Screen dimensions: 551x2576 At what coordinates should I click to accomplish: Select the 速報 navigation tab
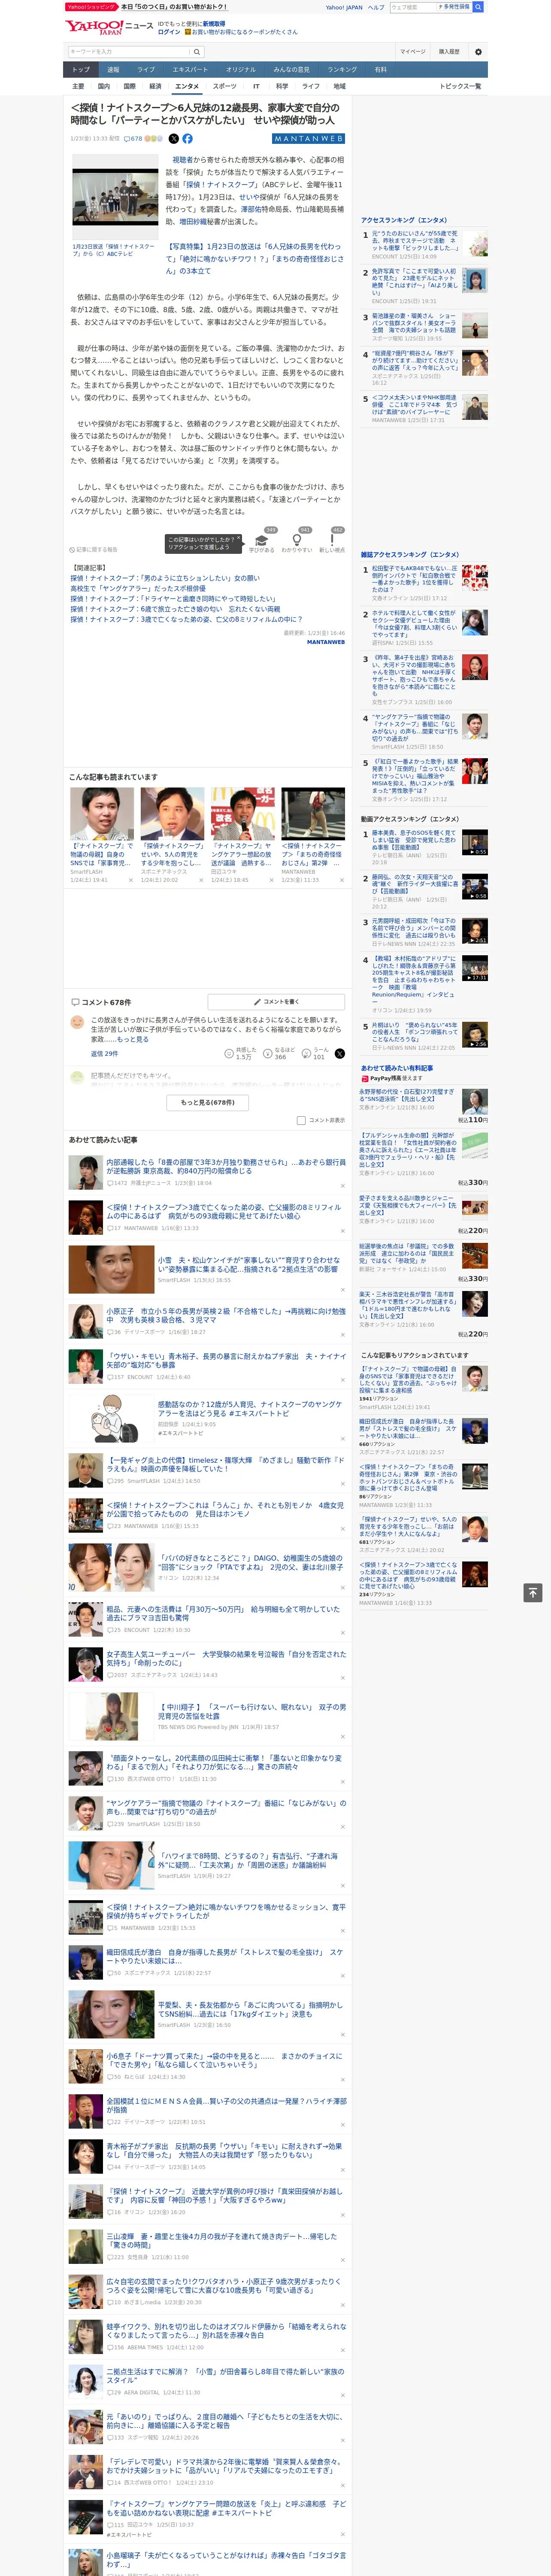113,70
